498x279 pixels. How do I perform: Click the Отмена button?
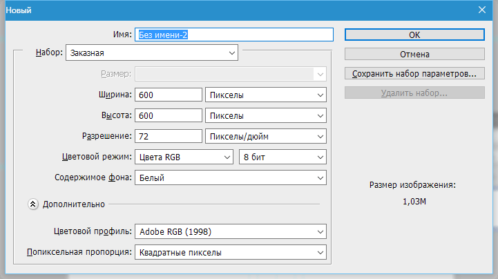(x=414, y=55)
